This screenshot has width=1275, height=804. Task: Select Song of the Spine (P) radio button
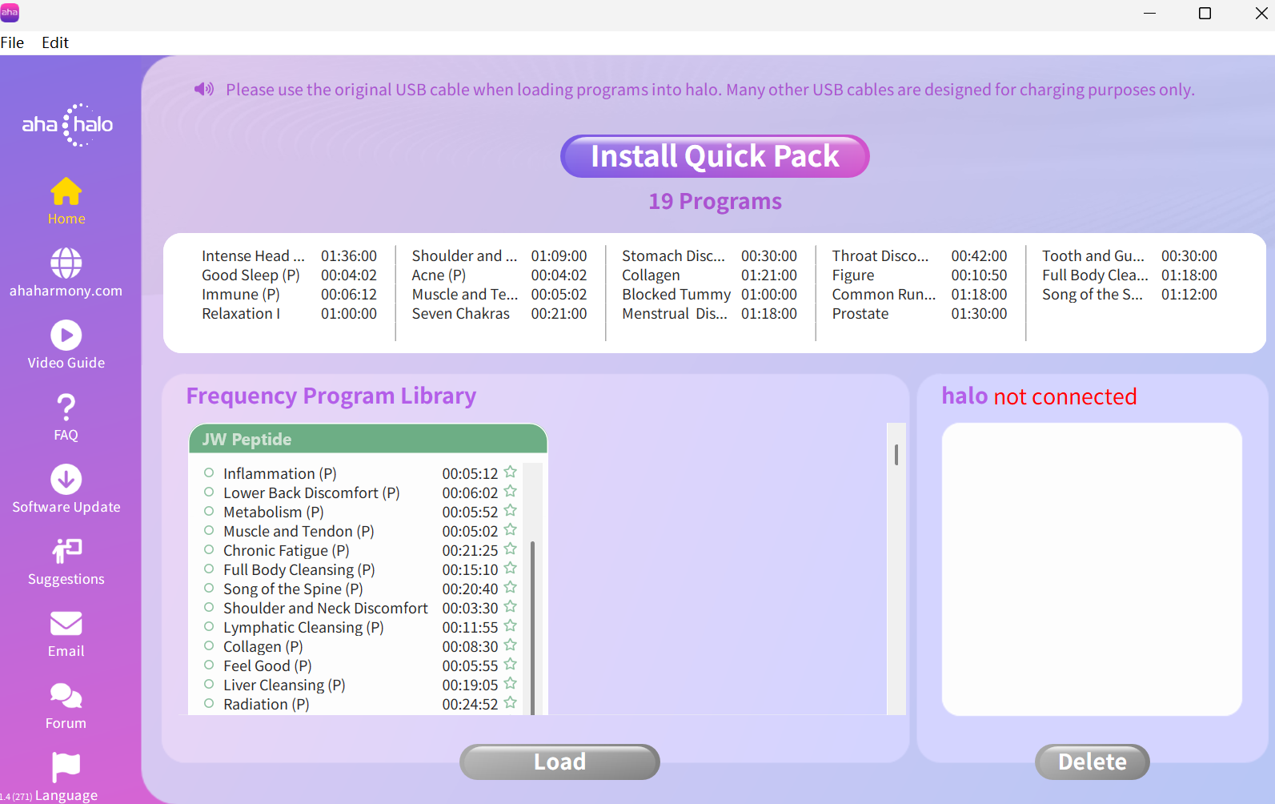pos(209,588)
